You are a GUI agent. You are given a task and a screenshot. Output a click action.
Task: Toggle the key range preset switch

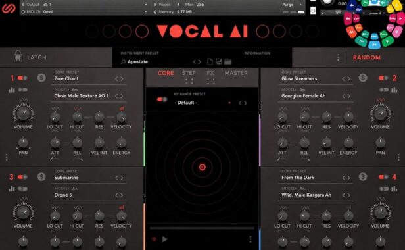pos(162,99)
